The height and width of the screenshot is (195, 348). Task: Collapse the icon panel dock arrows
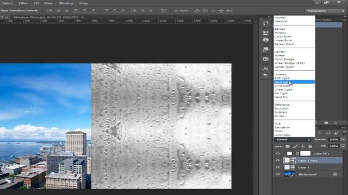(269, 16)
